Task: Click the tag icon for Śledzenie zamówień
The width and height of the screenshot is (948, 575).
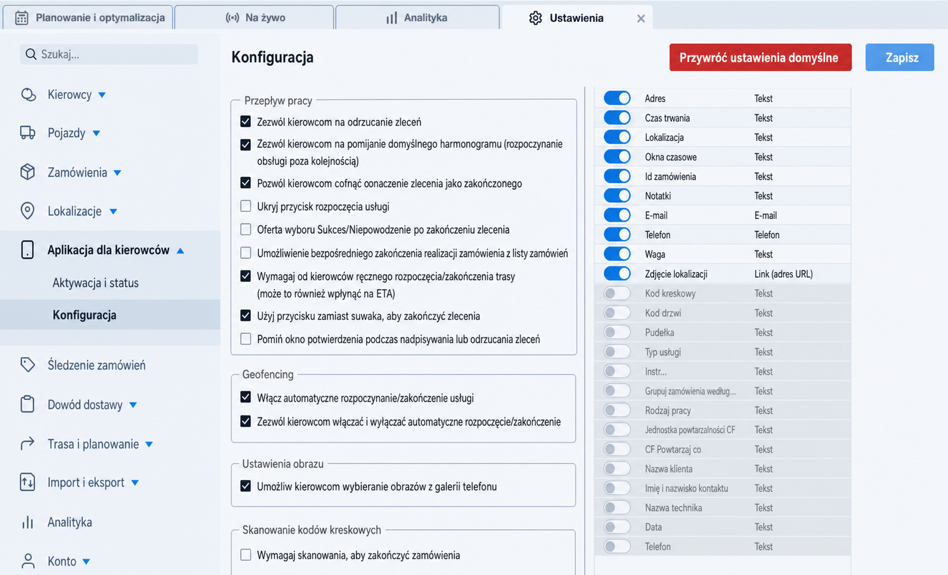Action: tap(28, 365)
